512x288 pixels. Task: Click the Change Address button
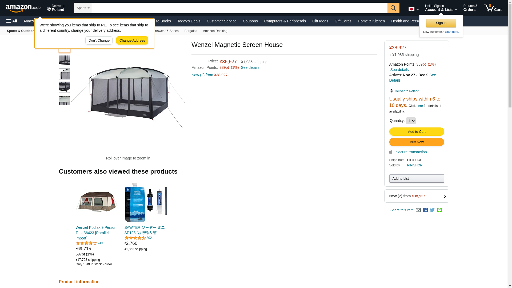point(132,41)
